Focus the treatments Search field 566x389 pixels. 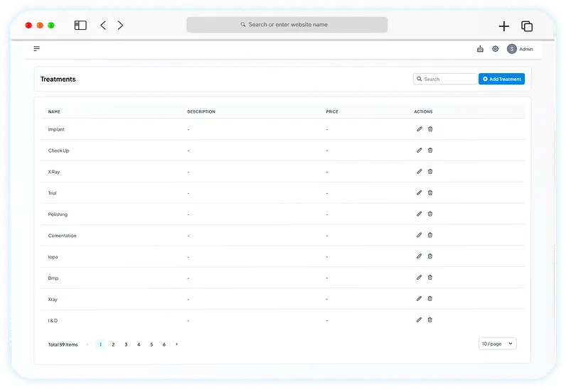tap(445, 79)
